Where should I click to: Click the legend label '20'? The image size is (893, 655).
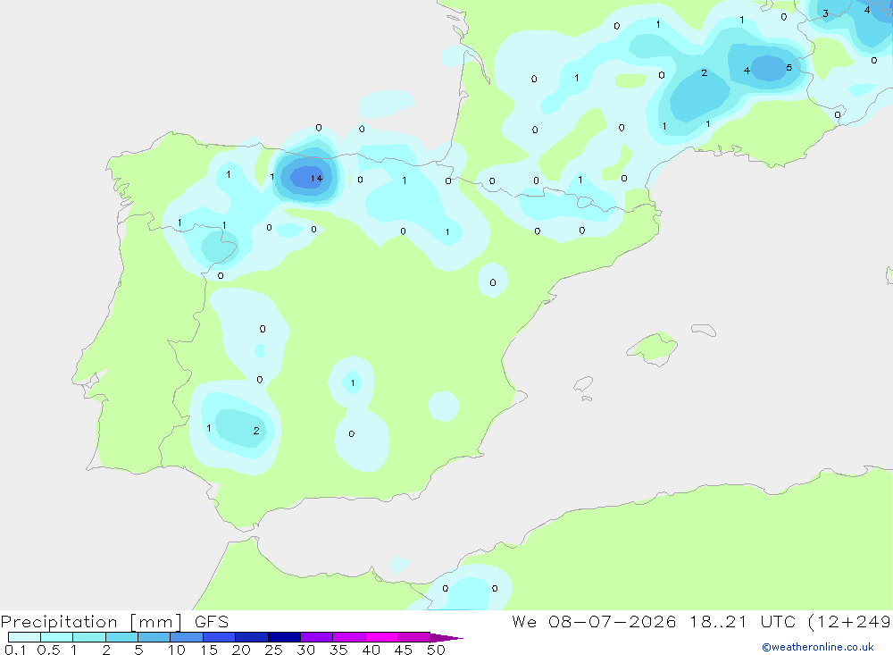[241, 650]
